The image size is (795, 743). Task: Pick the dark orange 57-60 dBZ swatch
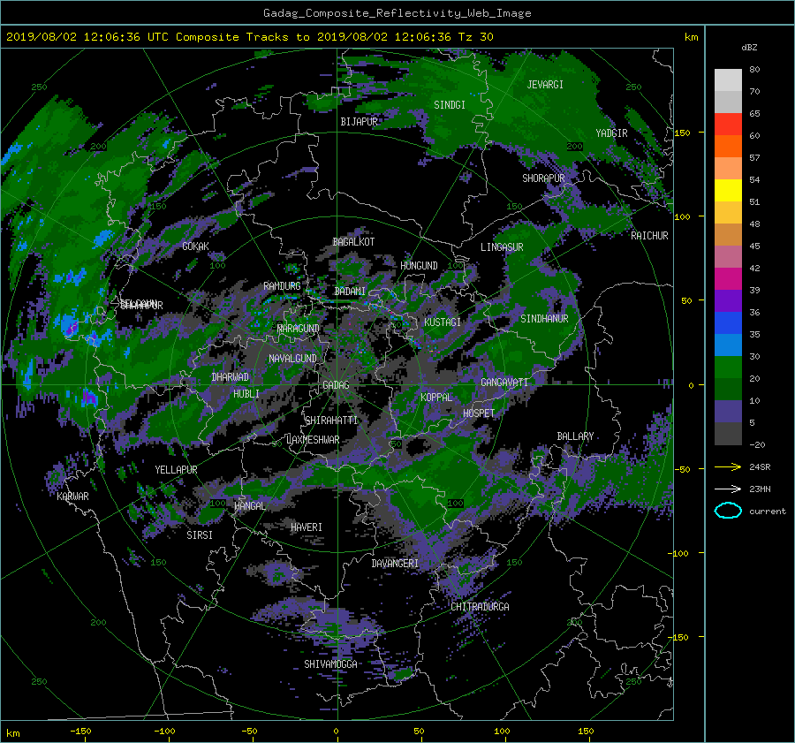coord(728,147)
